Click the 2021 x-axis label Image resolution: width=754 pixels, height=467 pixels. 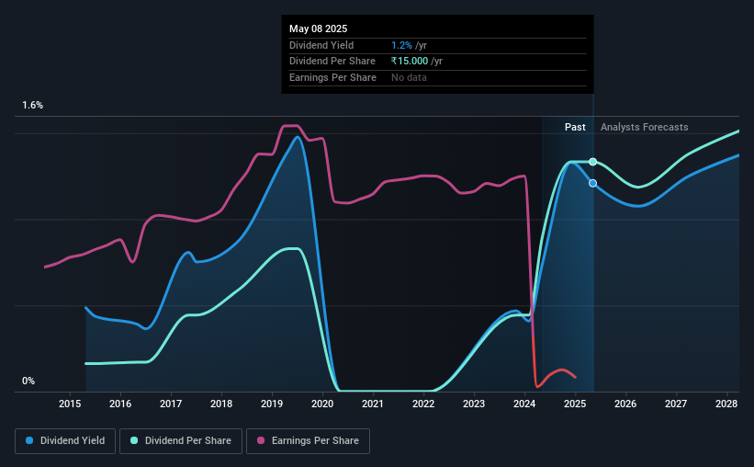[x=373, y=404]
